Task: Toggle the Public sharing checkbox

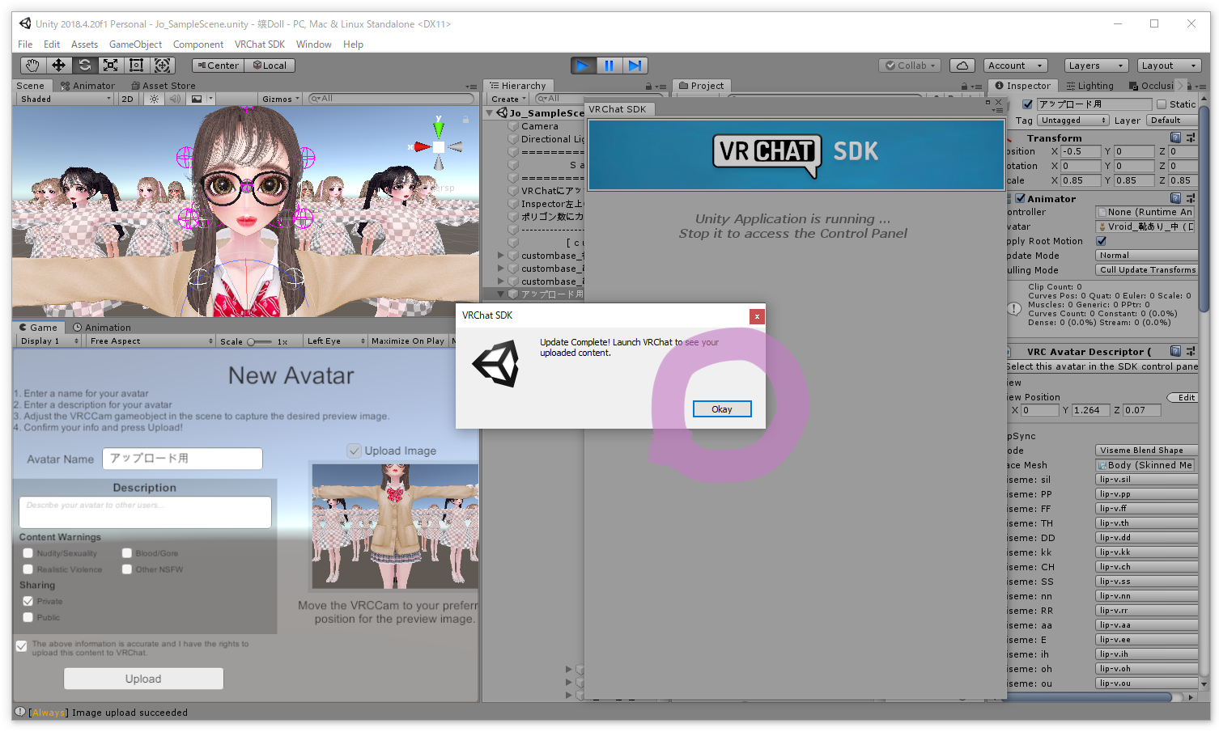Action: click(x=28, y=617)
